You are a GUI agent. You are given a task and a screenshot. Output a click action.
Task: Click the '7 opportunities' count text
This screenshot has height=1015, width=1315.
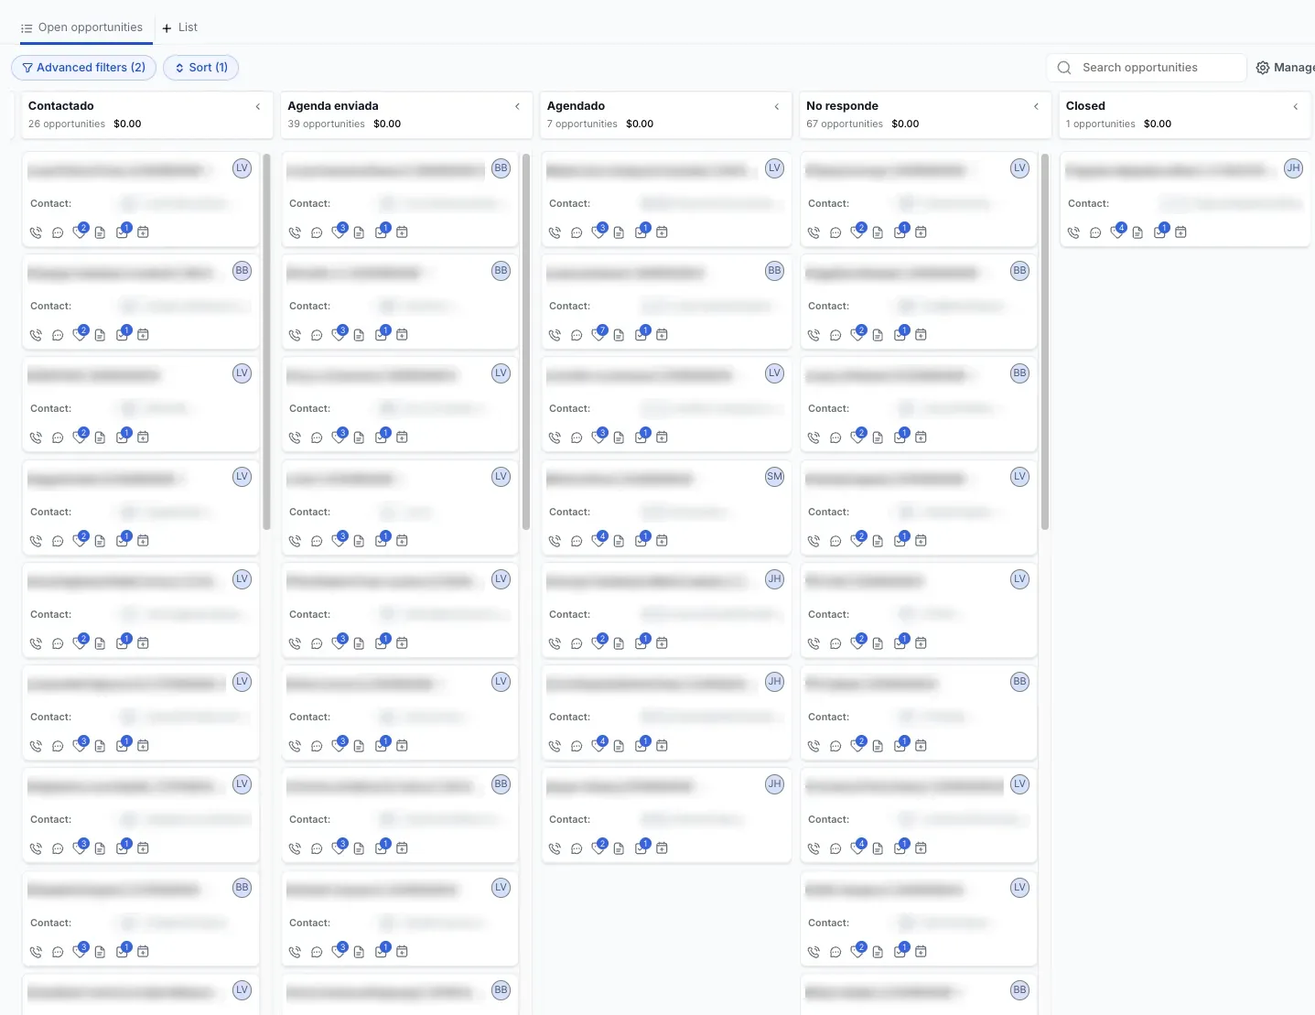point(582,124)
